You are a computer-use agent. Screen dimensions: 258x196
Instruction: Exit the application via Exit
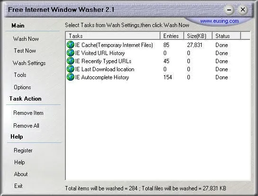click(x=18, y=186)
